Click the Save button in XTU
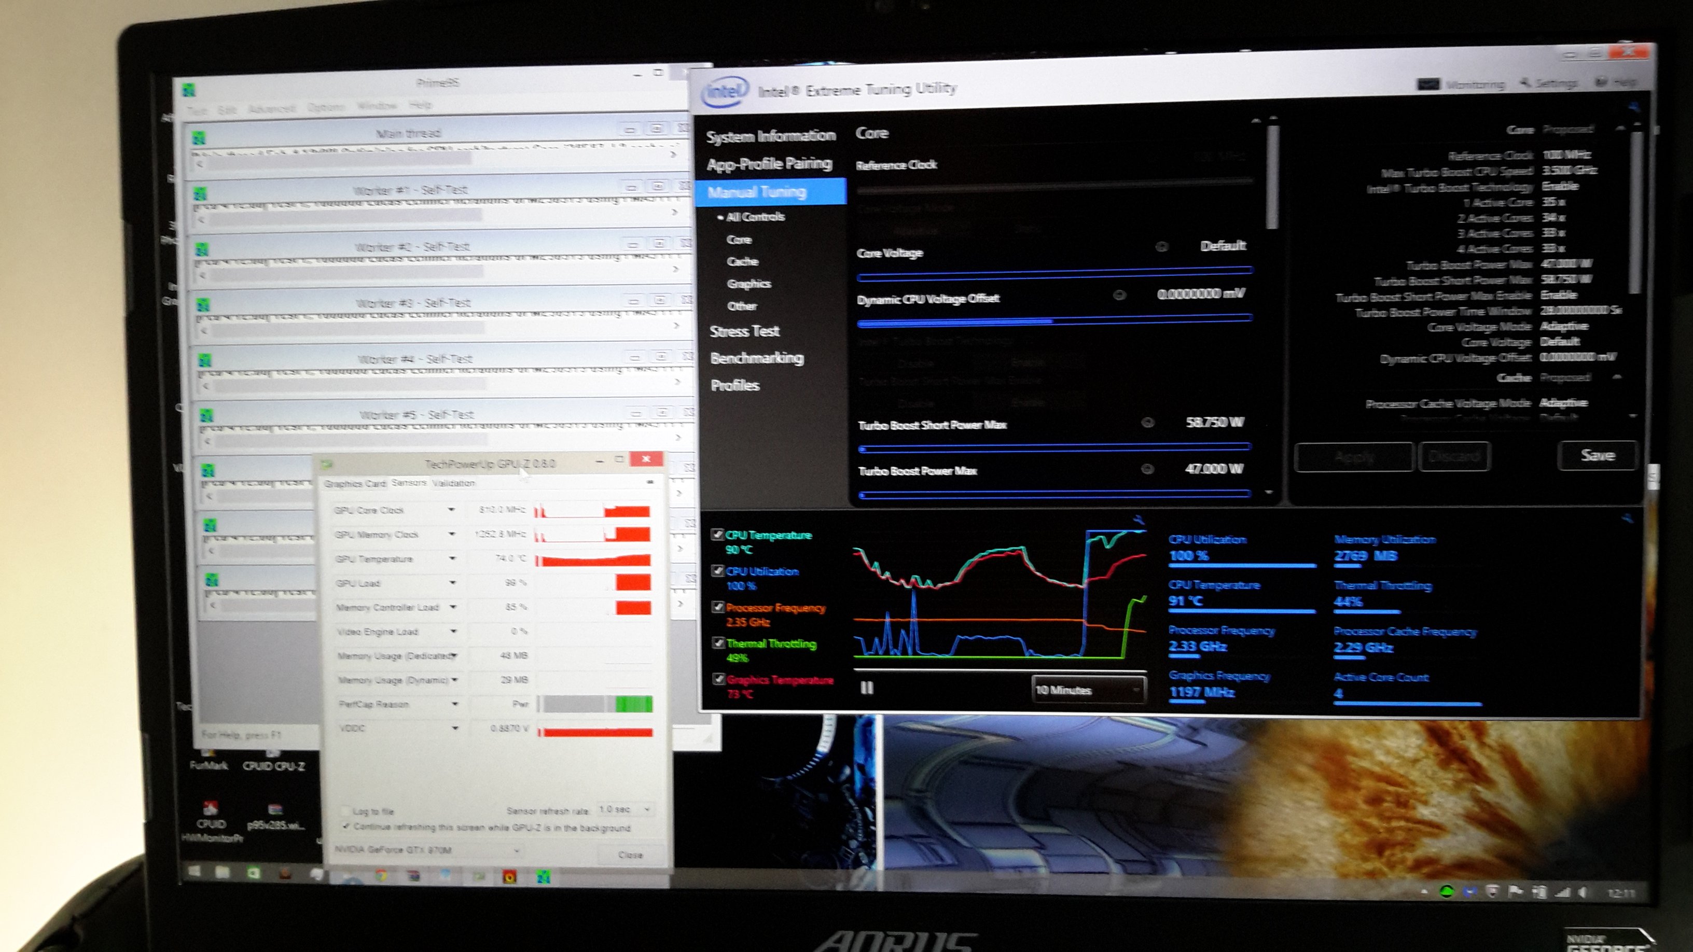The width and height of the screenshot is (1693, 952). point(1597,455)
